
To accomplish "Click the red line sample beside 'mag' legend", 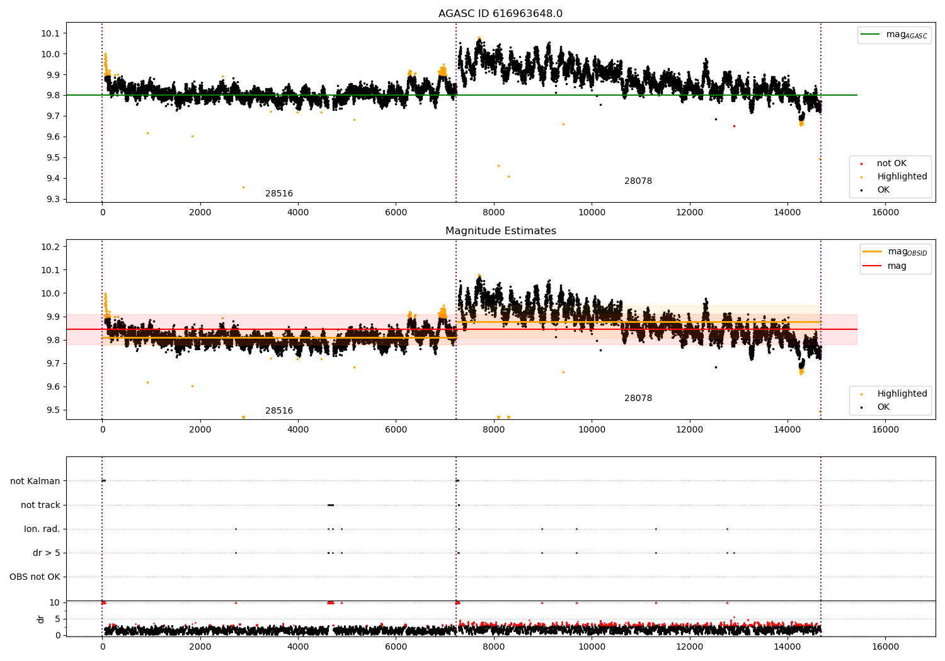I will click(873, 266).
